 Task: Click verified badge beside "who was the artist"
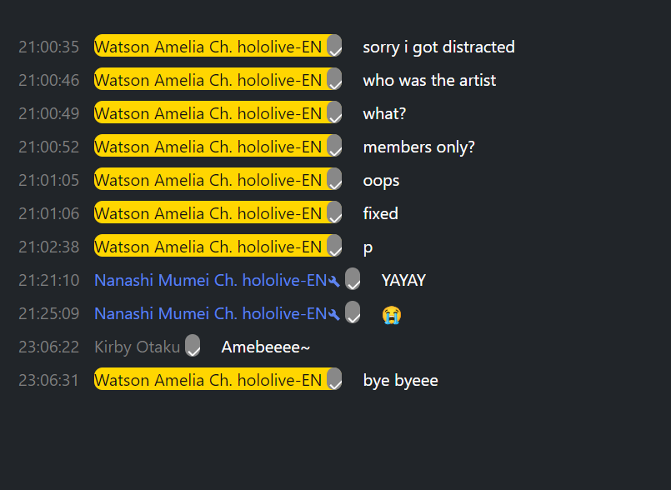point(334,78)
